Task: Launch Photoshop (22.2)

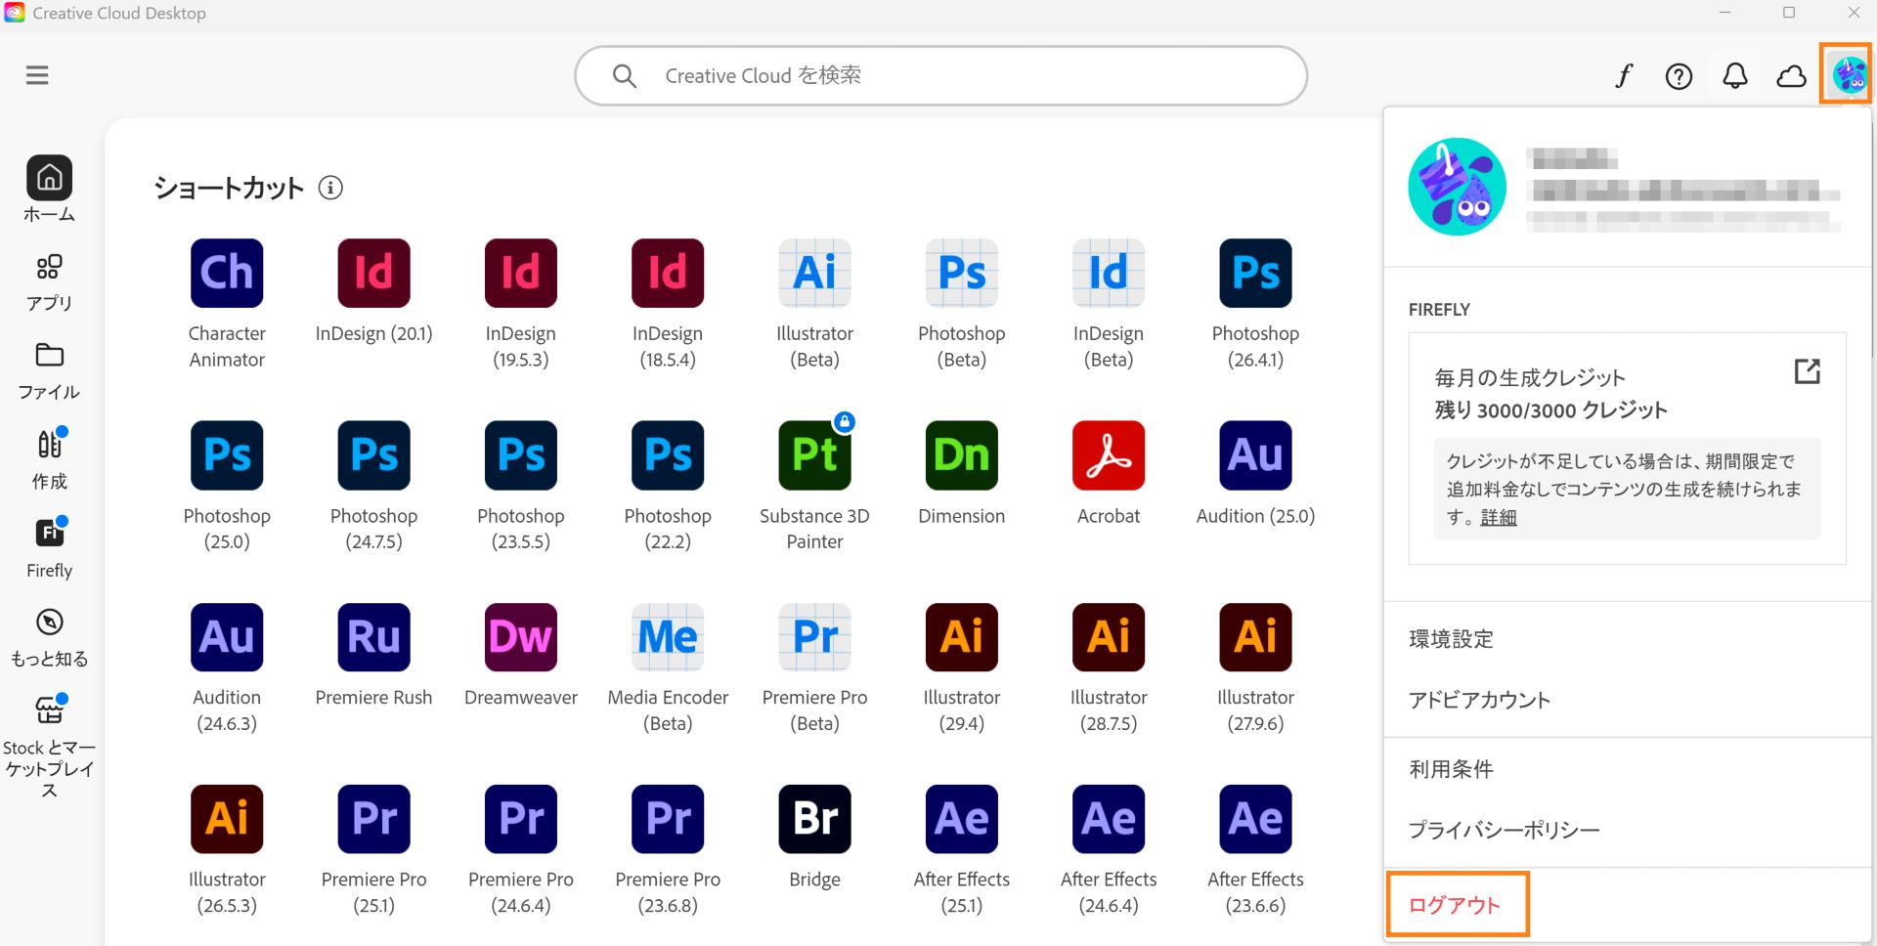Action: [668, 455]
